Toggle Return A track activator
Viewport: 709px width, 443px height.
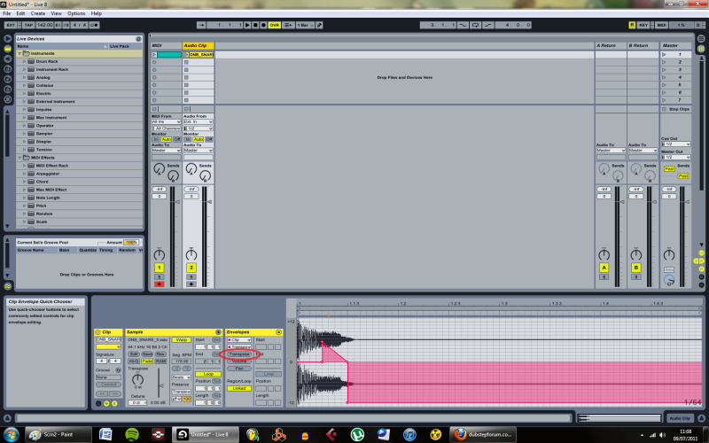click(x=604, y=268)
